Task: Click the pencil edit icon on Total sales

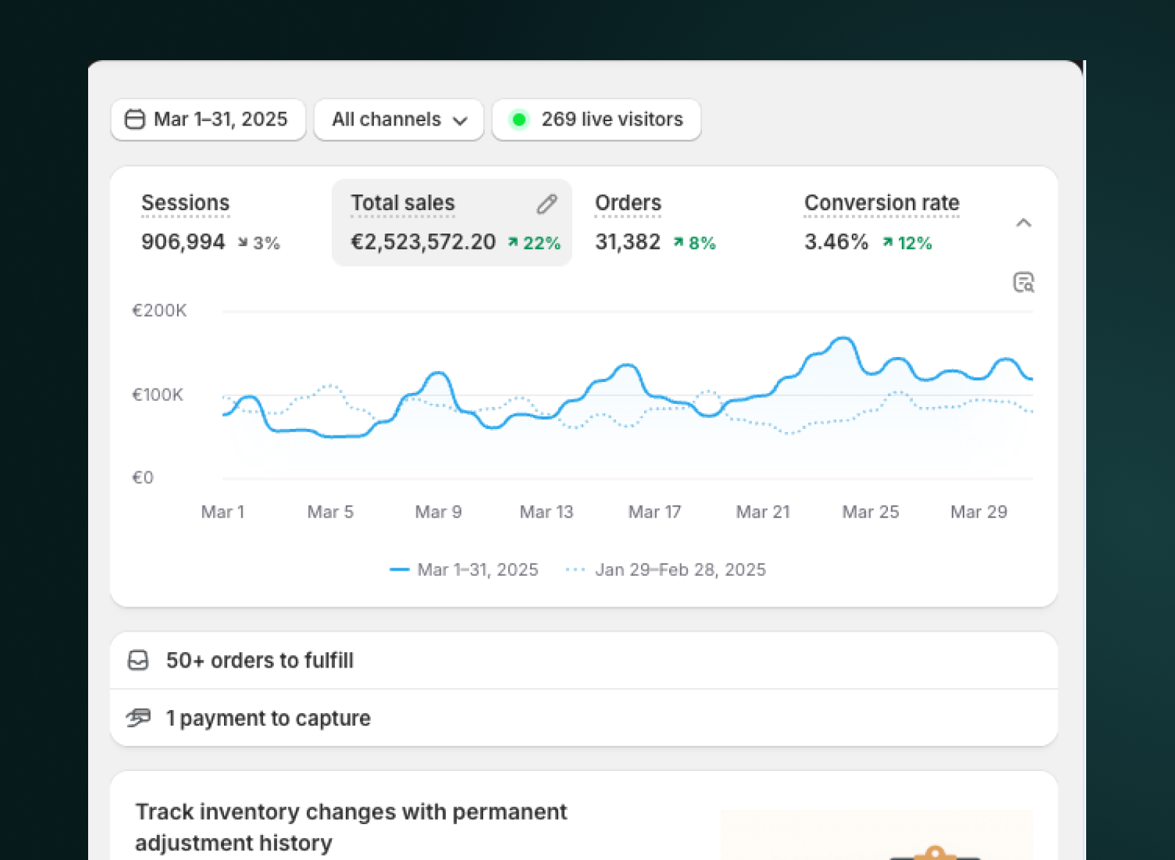Action: [547, 204]
